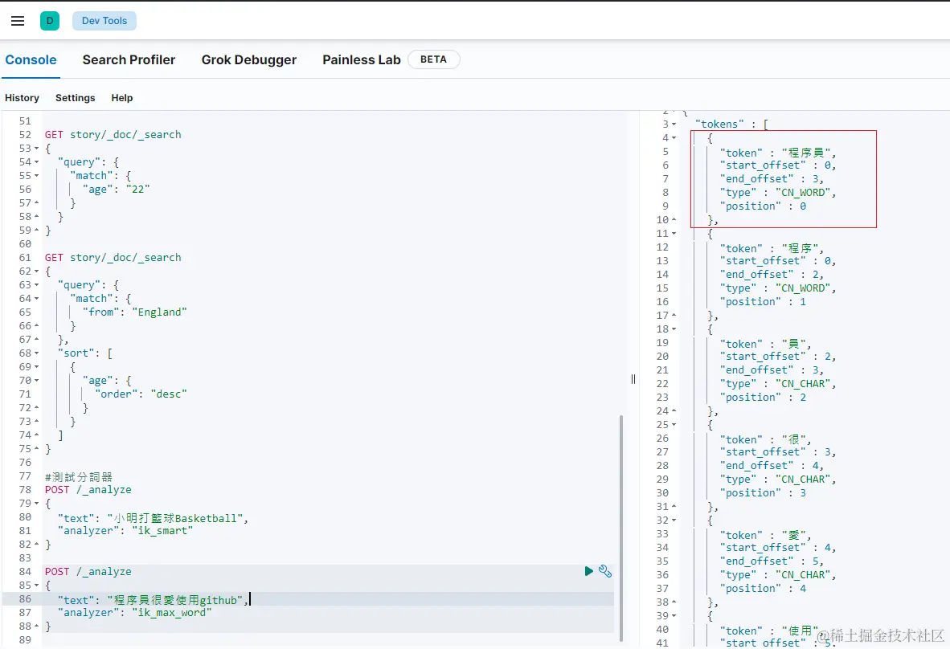This screenshot has height=649, width=950.
Task: Open console Settings
Action: [x=75, y=97]
